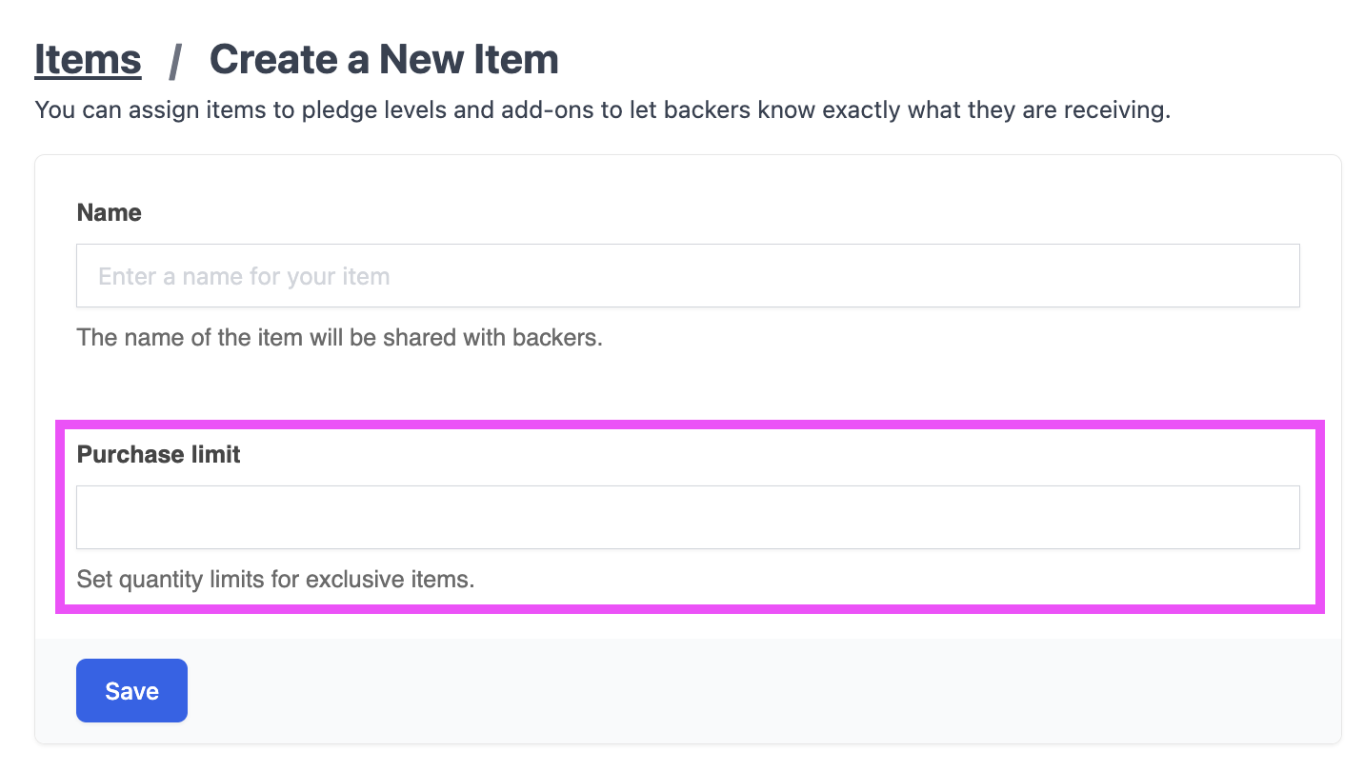
Task: Click the placeholder text 'Enter a name for your item'
Action: 244,277
